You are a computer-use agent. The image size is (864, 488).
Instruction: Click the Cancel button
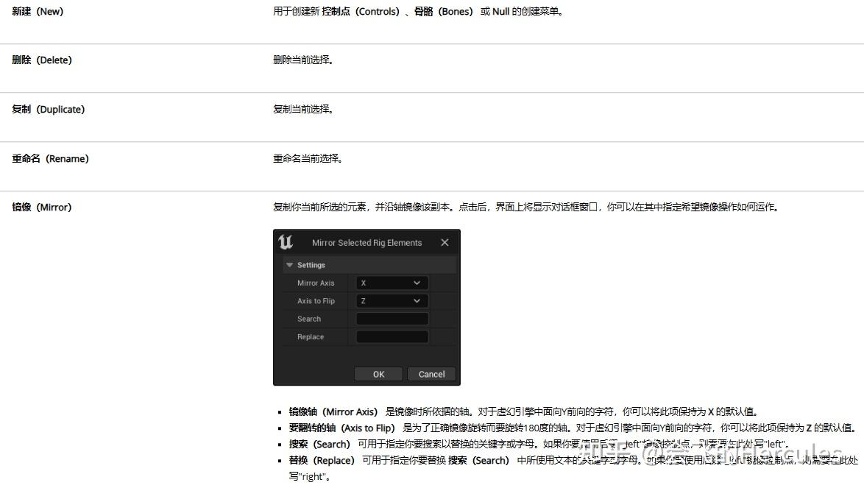click(x=431, y=374)
